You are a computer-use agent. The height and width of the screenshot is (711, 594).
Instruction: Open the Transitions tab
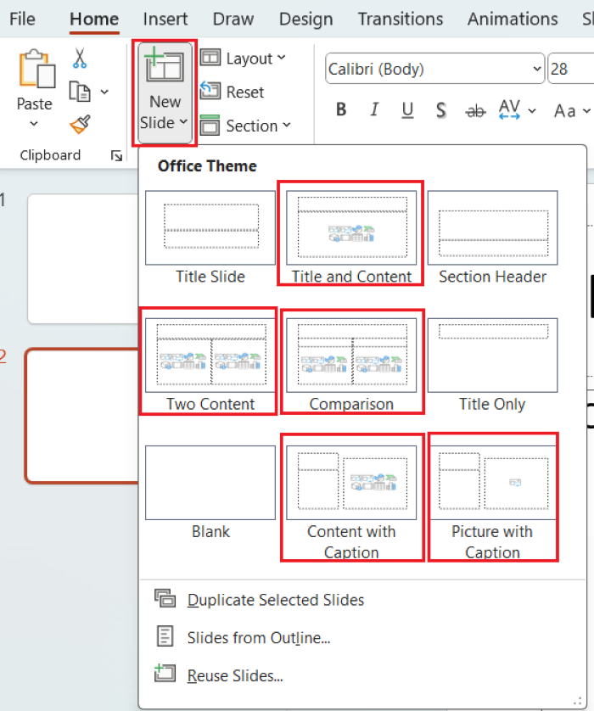point(400,19)
